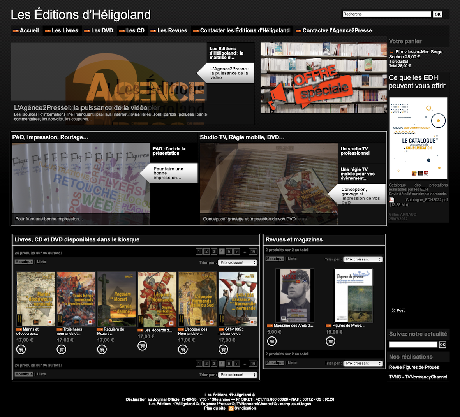
Task: Open Contactez l'Agence2Presse page
Action: (334, 30)
